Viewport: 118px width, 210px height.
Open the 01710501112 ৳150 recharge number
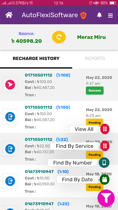click(x=39, y=107)
